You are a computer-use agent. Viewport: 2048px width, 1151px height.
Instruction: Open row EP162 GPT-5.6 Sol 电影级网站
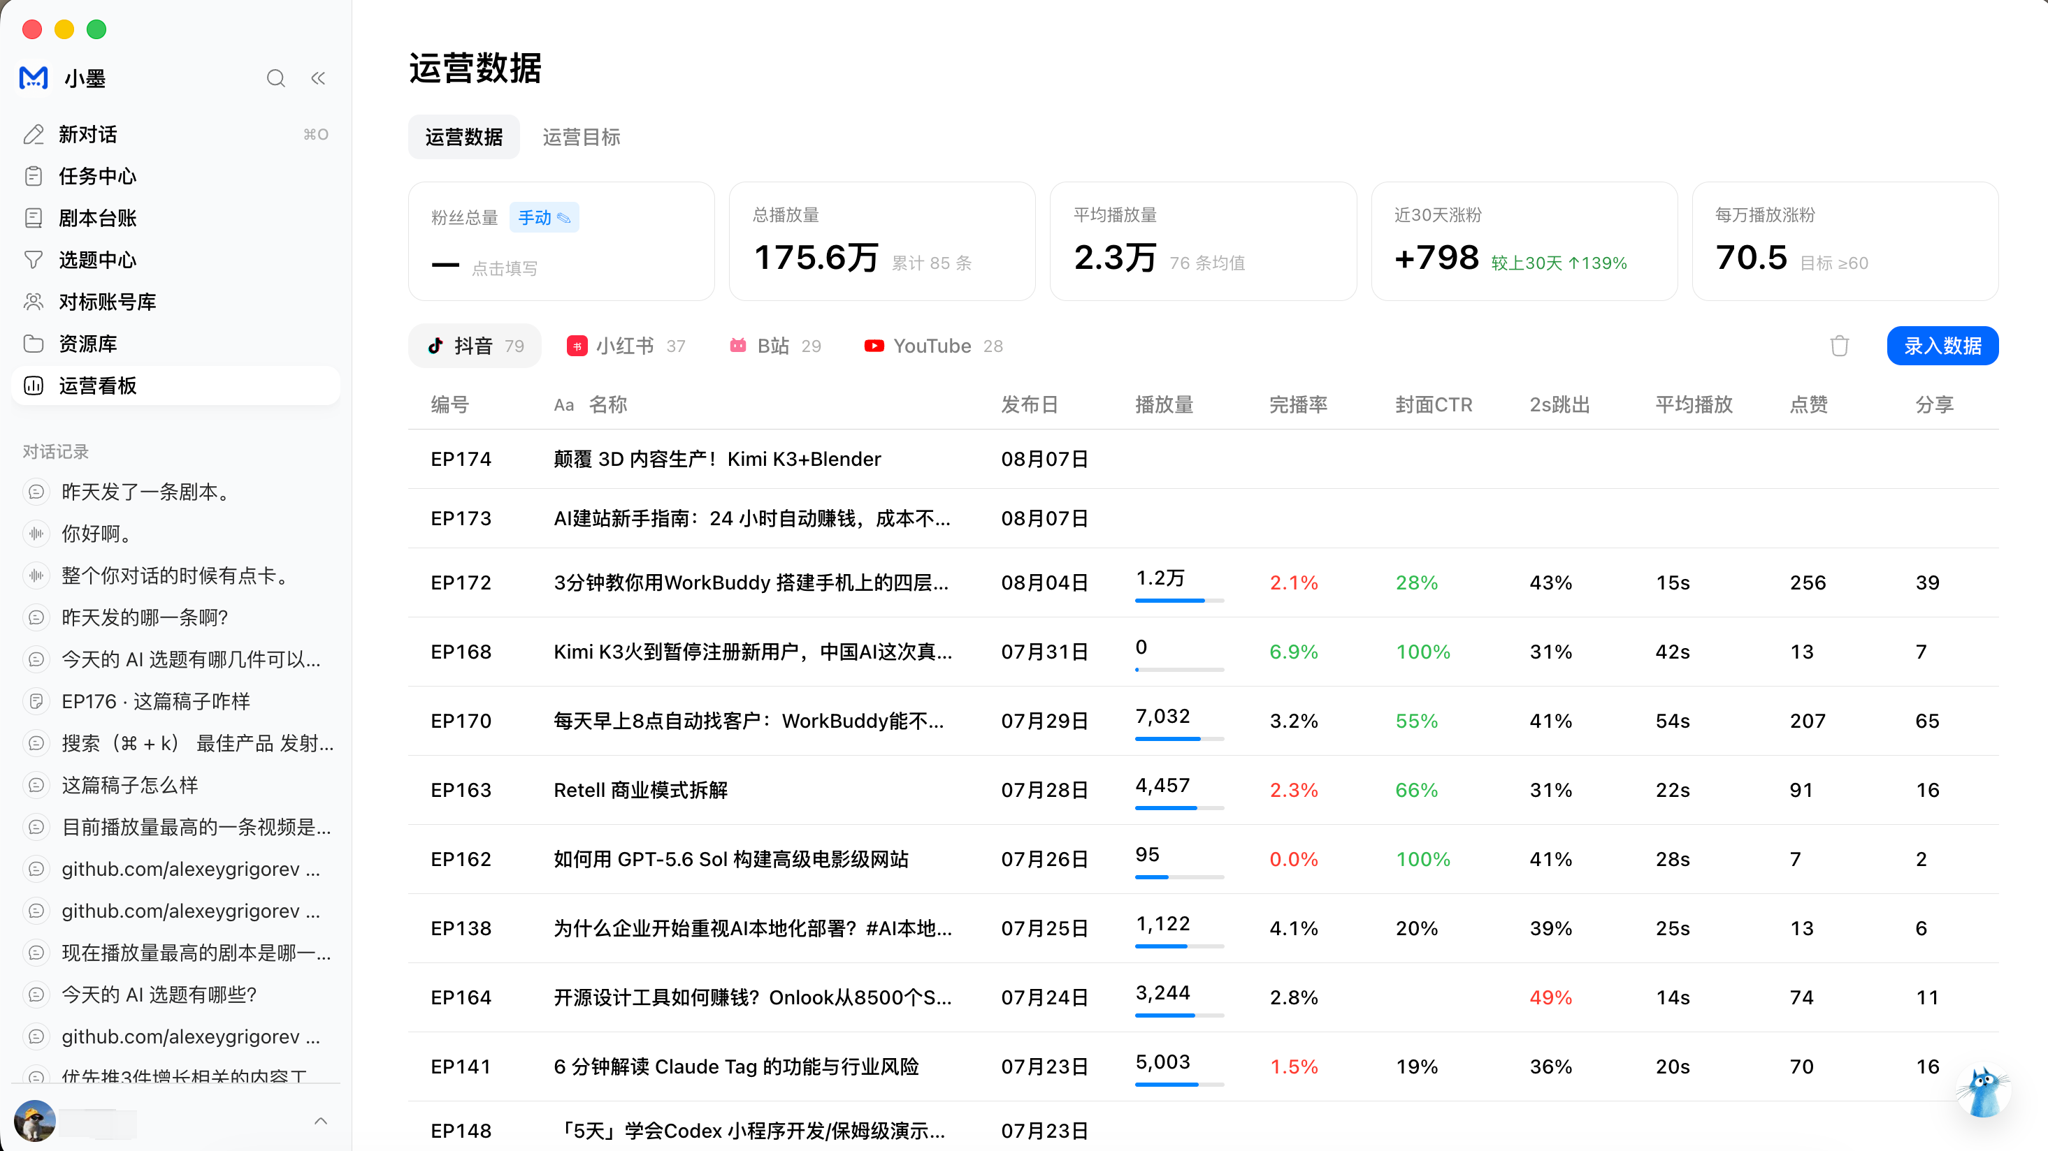tap(1203, 858)
